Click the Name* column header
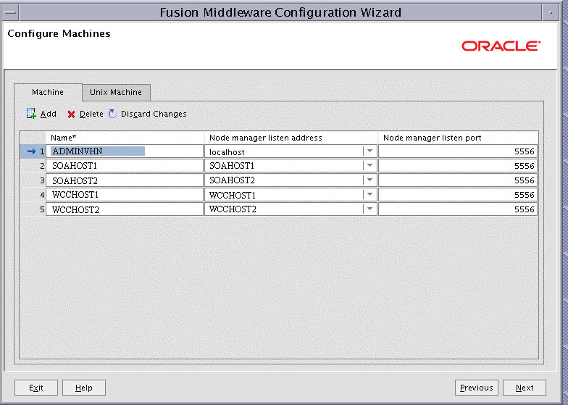 125,138
